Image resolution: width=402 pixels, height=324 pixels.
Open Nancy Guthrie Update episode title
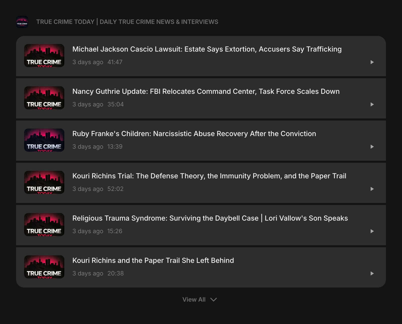pyautogui.click(x=206, y=92)
